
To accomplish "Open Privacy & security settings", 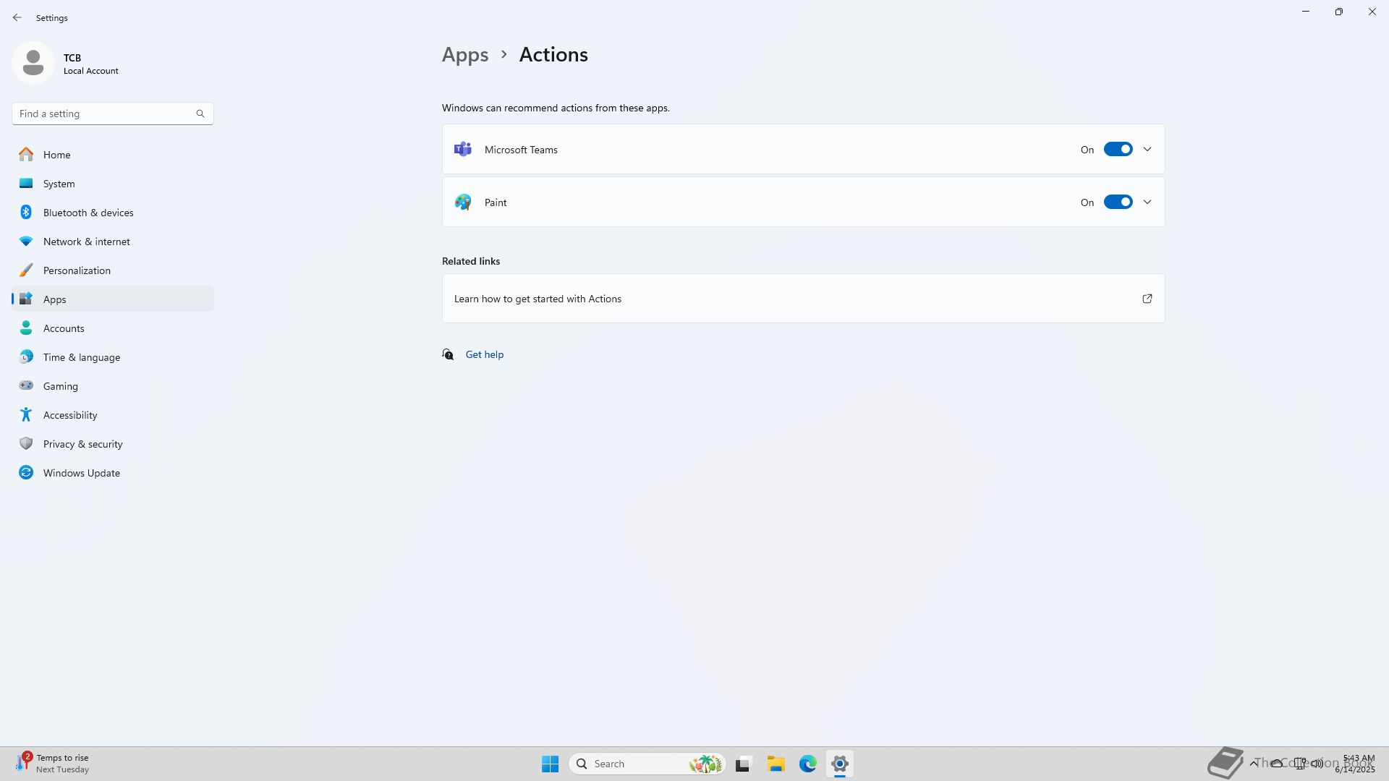I will click(82, 444).
